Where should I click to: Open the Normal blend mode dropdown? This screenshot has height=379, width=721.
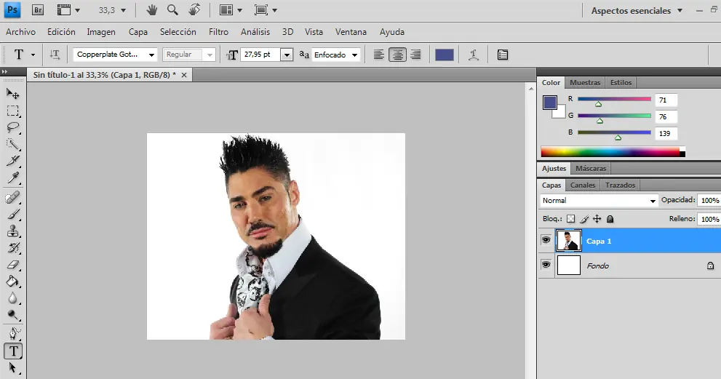[599, 200]
